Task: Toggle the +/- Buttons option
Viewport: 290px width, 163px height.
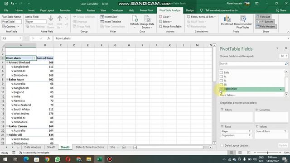Action: pos(265,22)
